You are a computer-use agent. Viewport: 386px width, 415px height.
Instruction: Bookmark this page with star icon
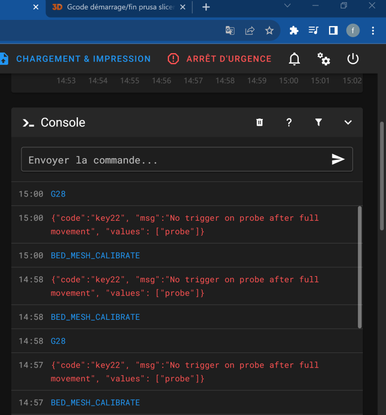(x=269, y=30)
